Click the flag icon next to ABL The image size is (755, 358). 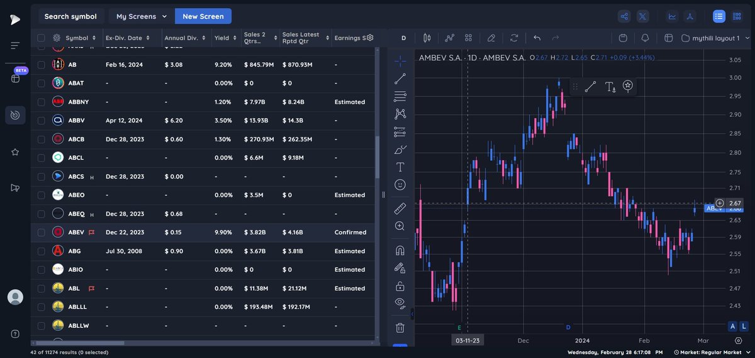coord(92,288)
